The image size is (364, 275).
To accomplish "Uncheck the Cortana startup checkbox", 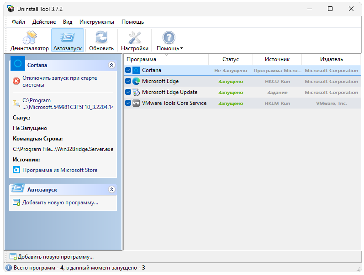I will pyautogui.click(x=128, y=70).
